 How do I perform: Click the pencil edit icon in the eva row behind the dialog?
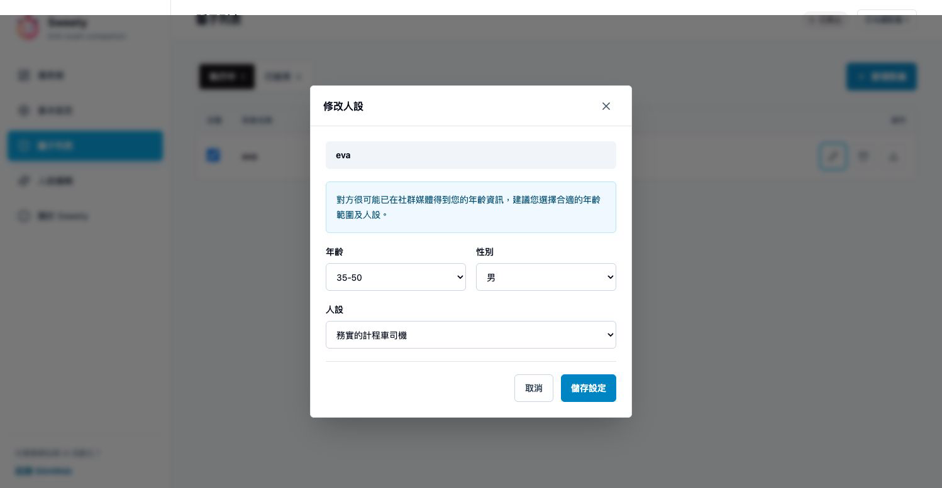[833, 156]
